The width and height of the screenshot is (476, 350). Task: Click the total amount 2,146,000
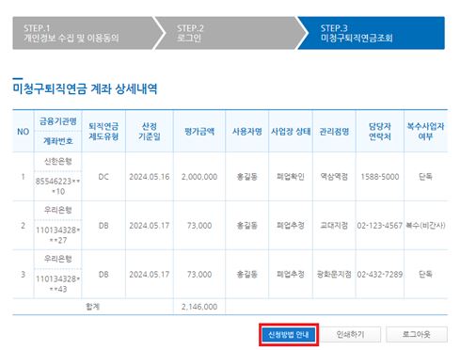[199, 307]
